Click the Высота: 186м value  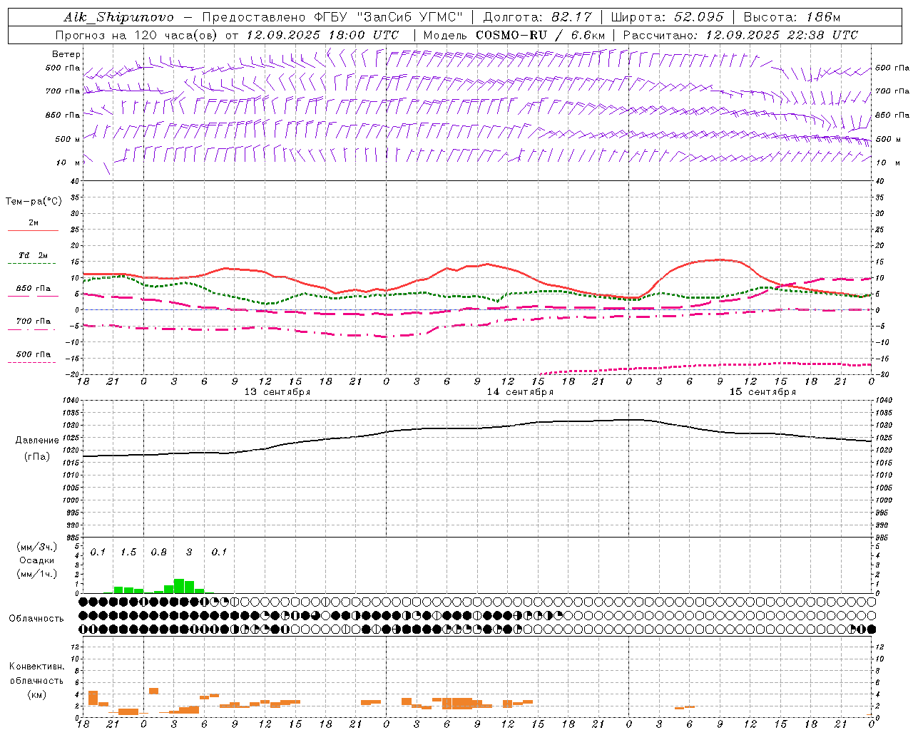pyautogui.click(x=792, y=17)
